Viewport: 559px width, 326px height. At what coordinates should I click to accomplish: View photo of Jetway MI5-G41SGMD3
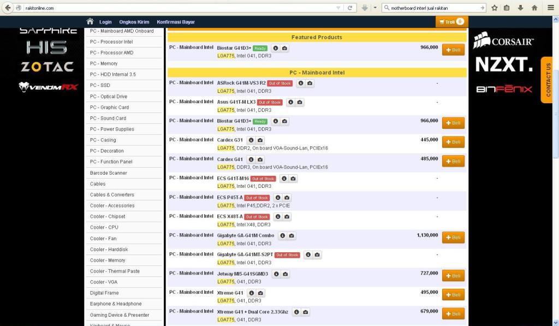285,274
